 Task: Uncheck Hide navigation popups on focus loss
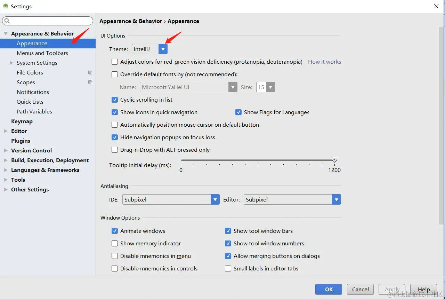tap(115, 137)
